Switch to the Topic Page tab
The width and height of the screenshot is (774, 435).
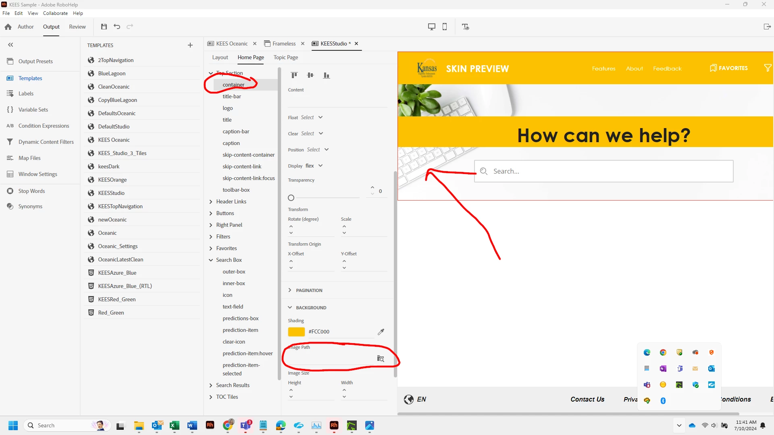[x=285, y=57]
